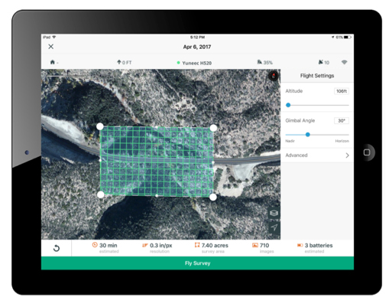Close the survey with the X icon

coord(51,47)
